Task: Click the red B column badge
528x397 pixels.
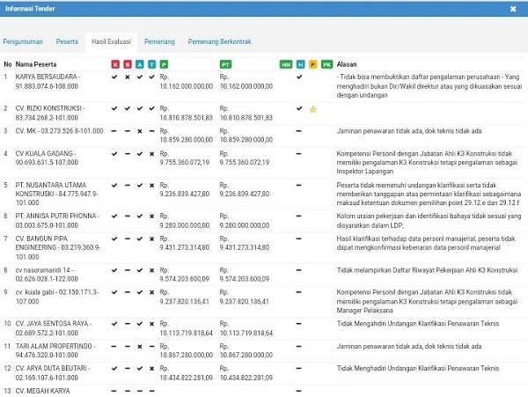Action: click(128, 64)
